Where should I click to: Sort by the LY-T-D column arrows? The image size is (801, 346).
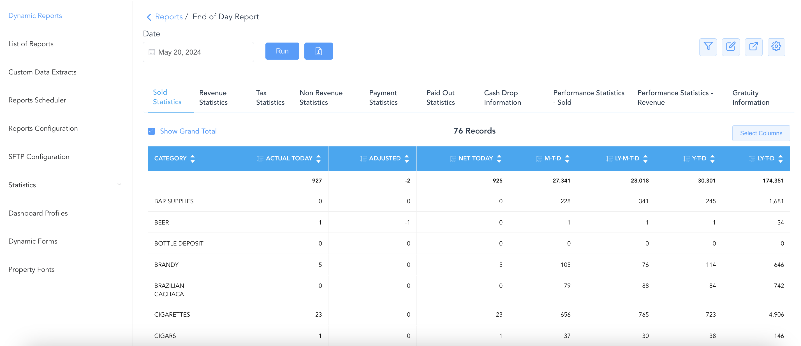(x=780, y=159)
